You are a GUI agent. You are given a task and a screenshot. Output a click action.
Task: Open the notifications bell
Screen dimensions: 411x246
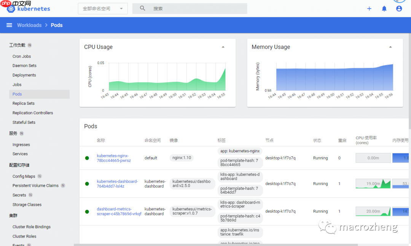384,8
